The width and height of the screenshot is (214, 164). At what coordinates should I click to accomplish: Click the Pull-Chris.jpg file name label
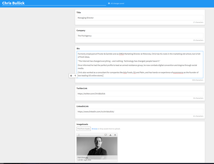tap(83, 157)
